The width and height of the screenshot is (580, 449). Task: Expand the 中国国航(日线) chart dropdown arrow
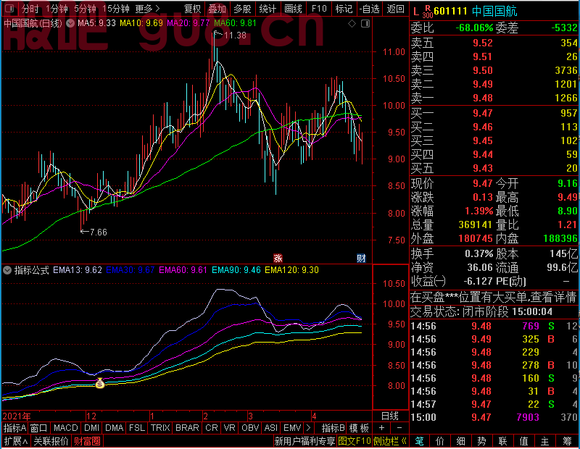(x=70, y=24)
